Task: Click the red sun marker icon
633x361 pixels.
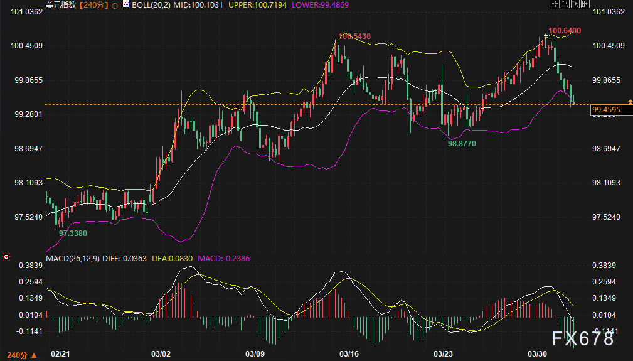Action: tap(6, 257)
